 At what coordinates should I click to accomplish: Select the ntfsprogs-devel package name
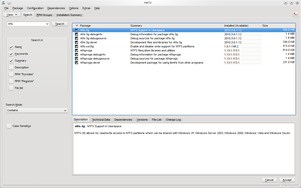(90, 63)
